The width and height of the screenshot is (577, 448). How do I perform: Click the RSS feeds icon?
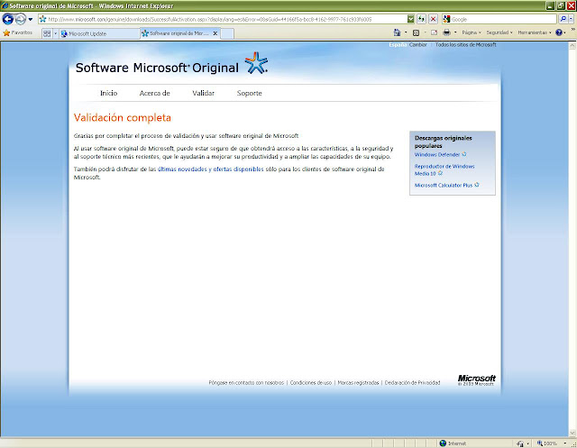[x=417, y=32]
